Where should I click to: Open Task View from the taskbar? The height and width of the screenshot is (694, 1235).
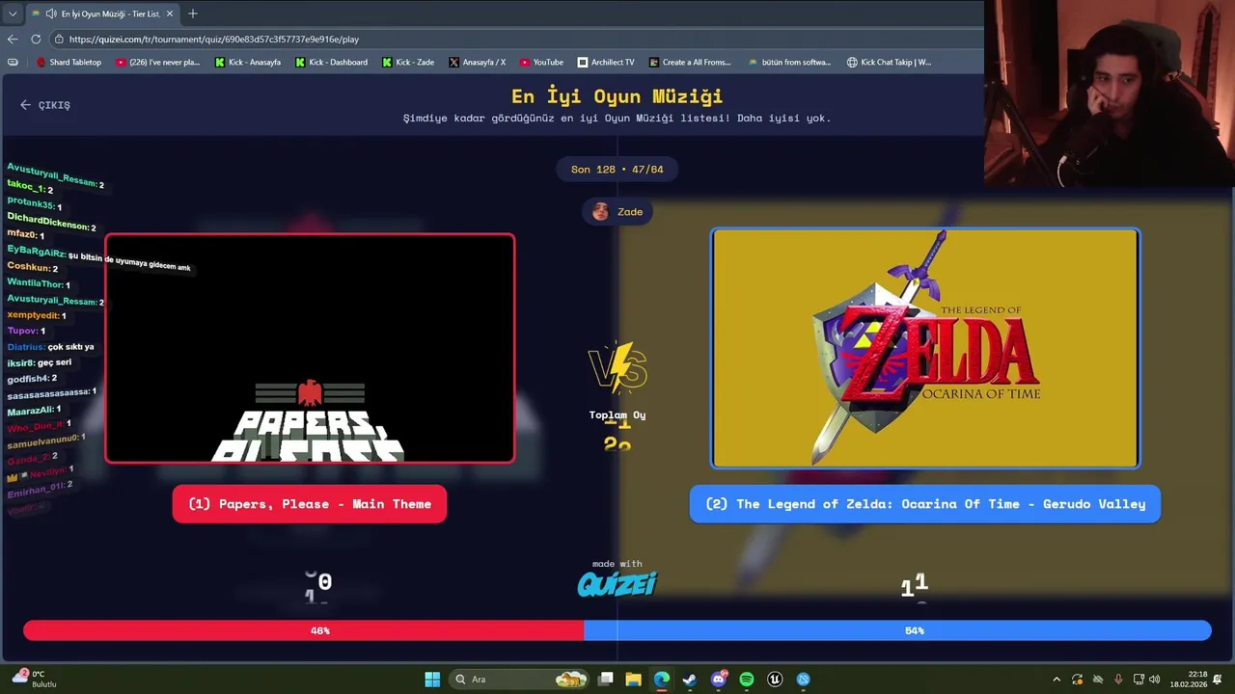pos(605,680)
